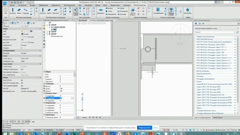Expand the first GROUP node in tree

(47, 25)
